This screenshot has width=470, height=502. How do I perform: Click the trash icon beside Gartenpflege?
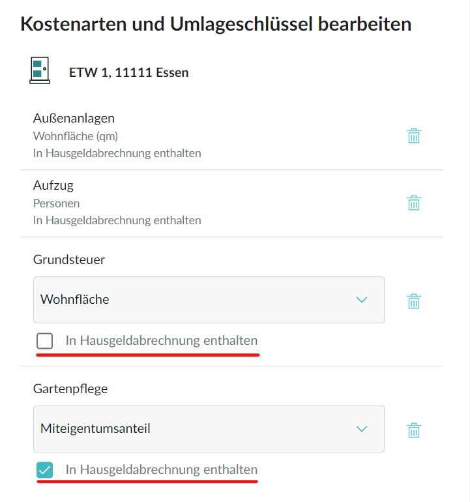pos(414,430)
